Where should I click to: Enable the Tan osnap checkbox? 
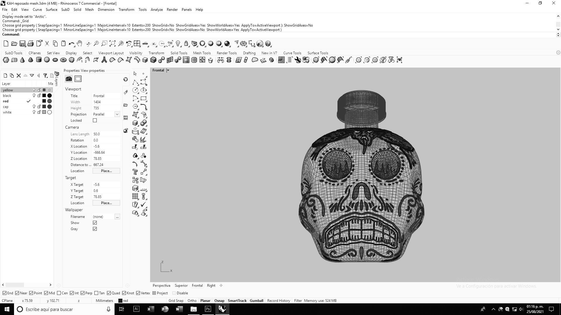(x=96, y=293)
